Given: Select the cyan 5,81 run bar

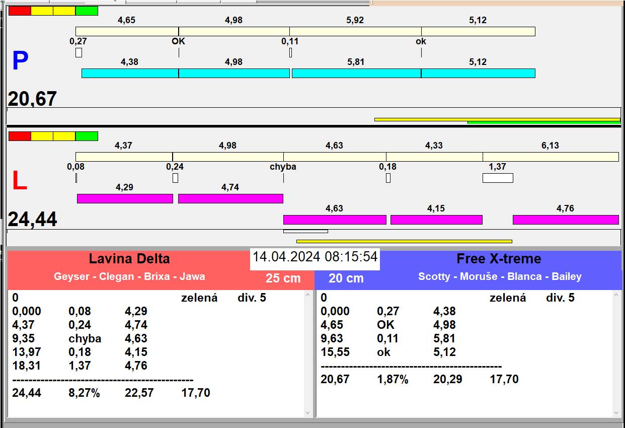Looking at the screenshot, I should point(356,73).
